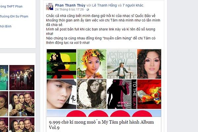The height and width of the screenshot is (132, 198).
Task: Open the 'Thới Bình' location link
Action: coord(6,26)
